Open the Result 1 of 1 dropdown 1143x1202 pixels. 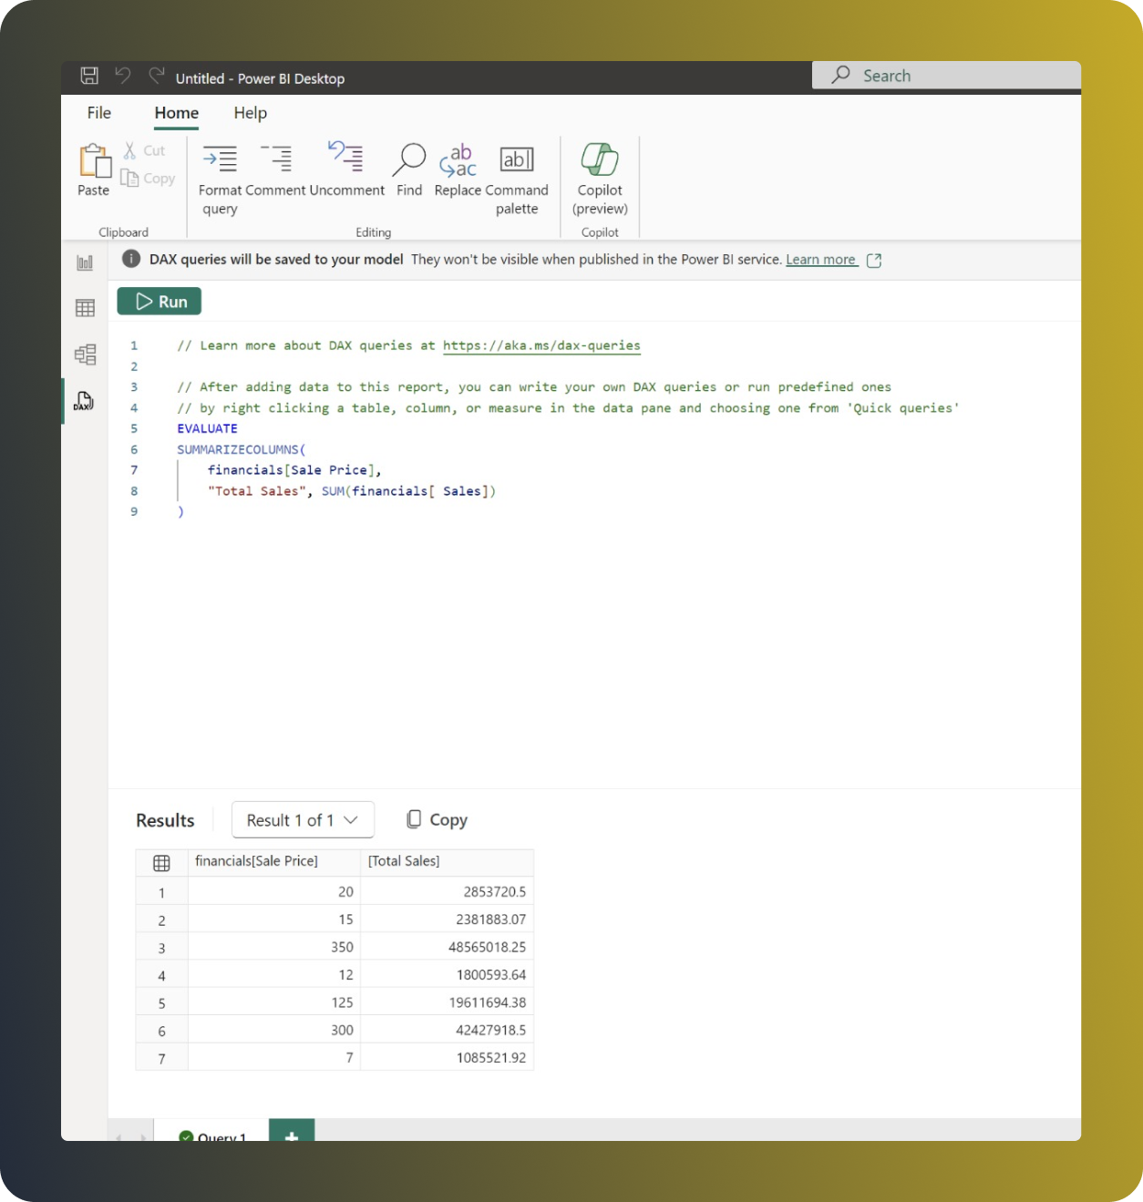tap(303, 819)
